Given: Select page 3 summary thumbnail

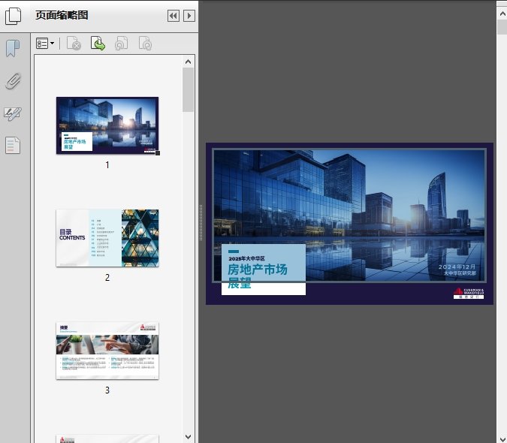Looking at the screenshot, I should click(107, 351).
